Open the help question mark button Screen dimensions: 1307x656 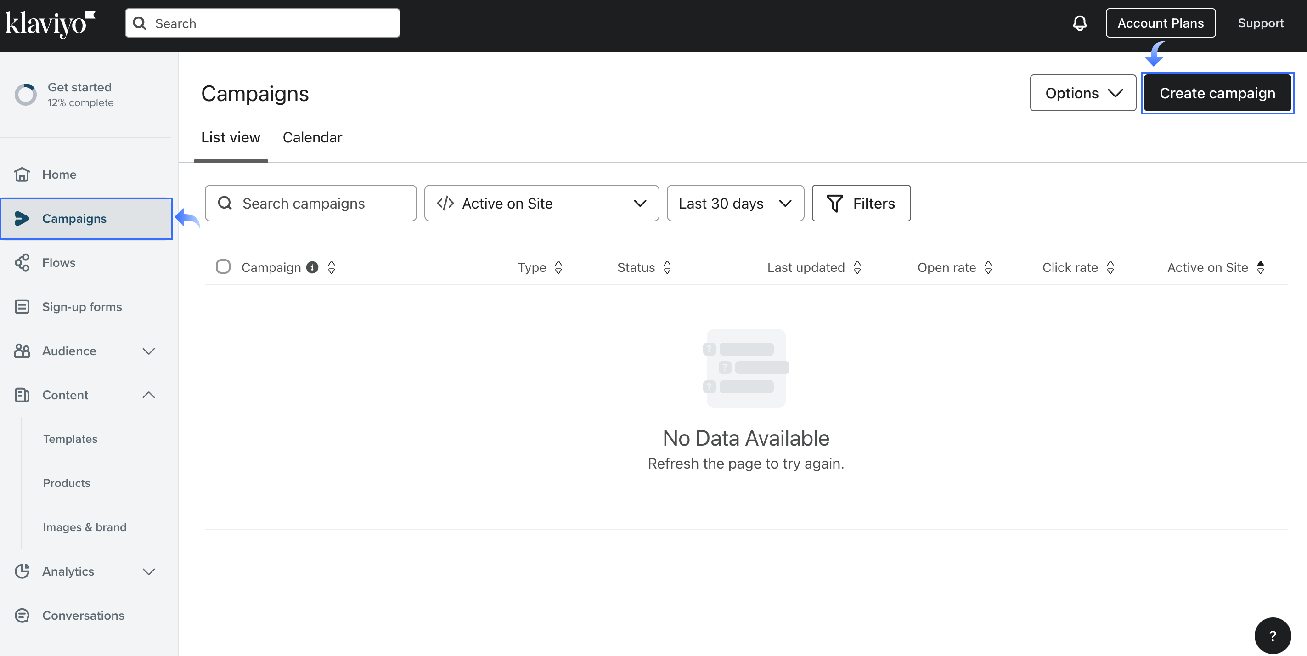click(1272, 635)
